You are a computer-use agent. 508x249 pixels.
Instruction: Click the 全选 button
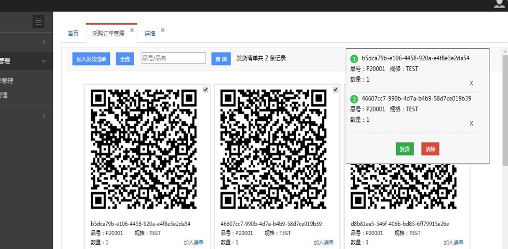pyautogui.click(x=125, y=59)
